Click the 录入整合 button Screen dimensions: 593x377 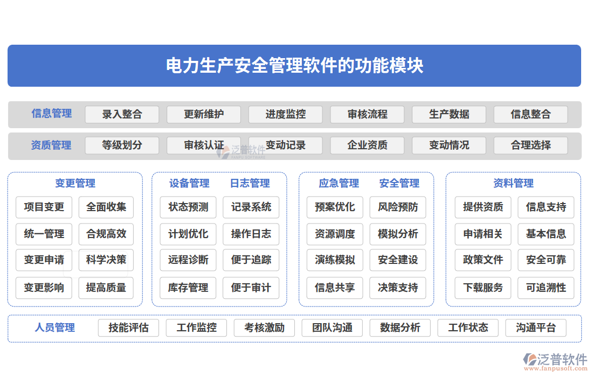coord(122,114)
